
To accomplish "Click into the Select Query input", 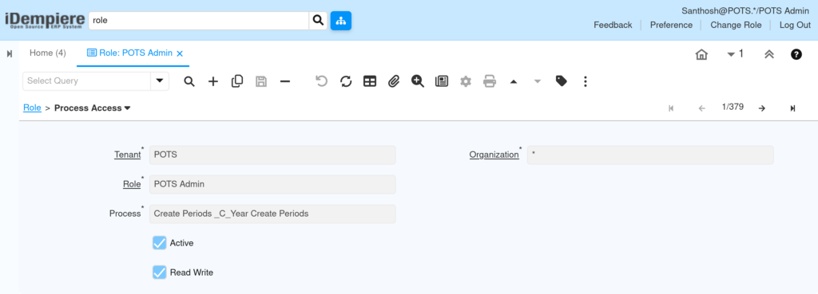I will [x=86, y=80].
